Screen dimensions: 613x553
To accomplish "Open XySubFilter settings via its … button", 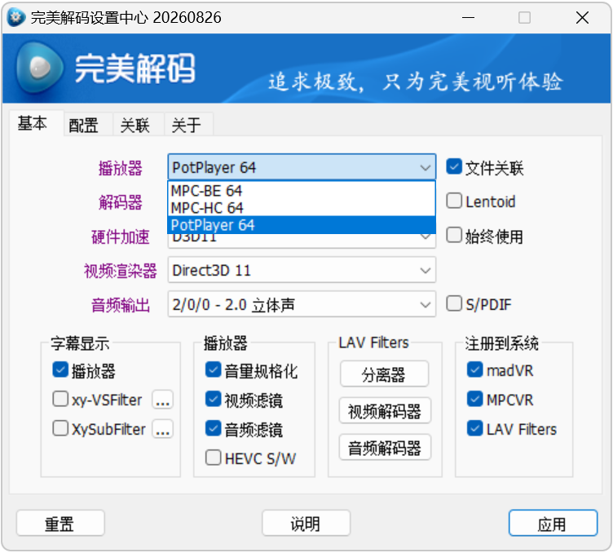I will click(x=163, y=429).
